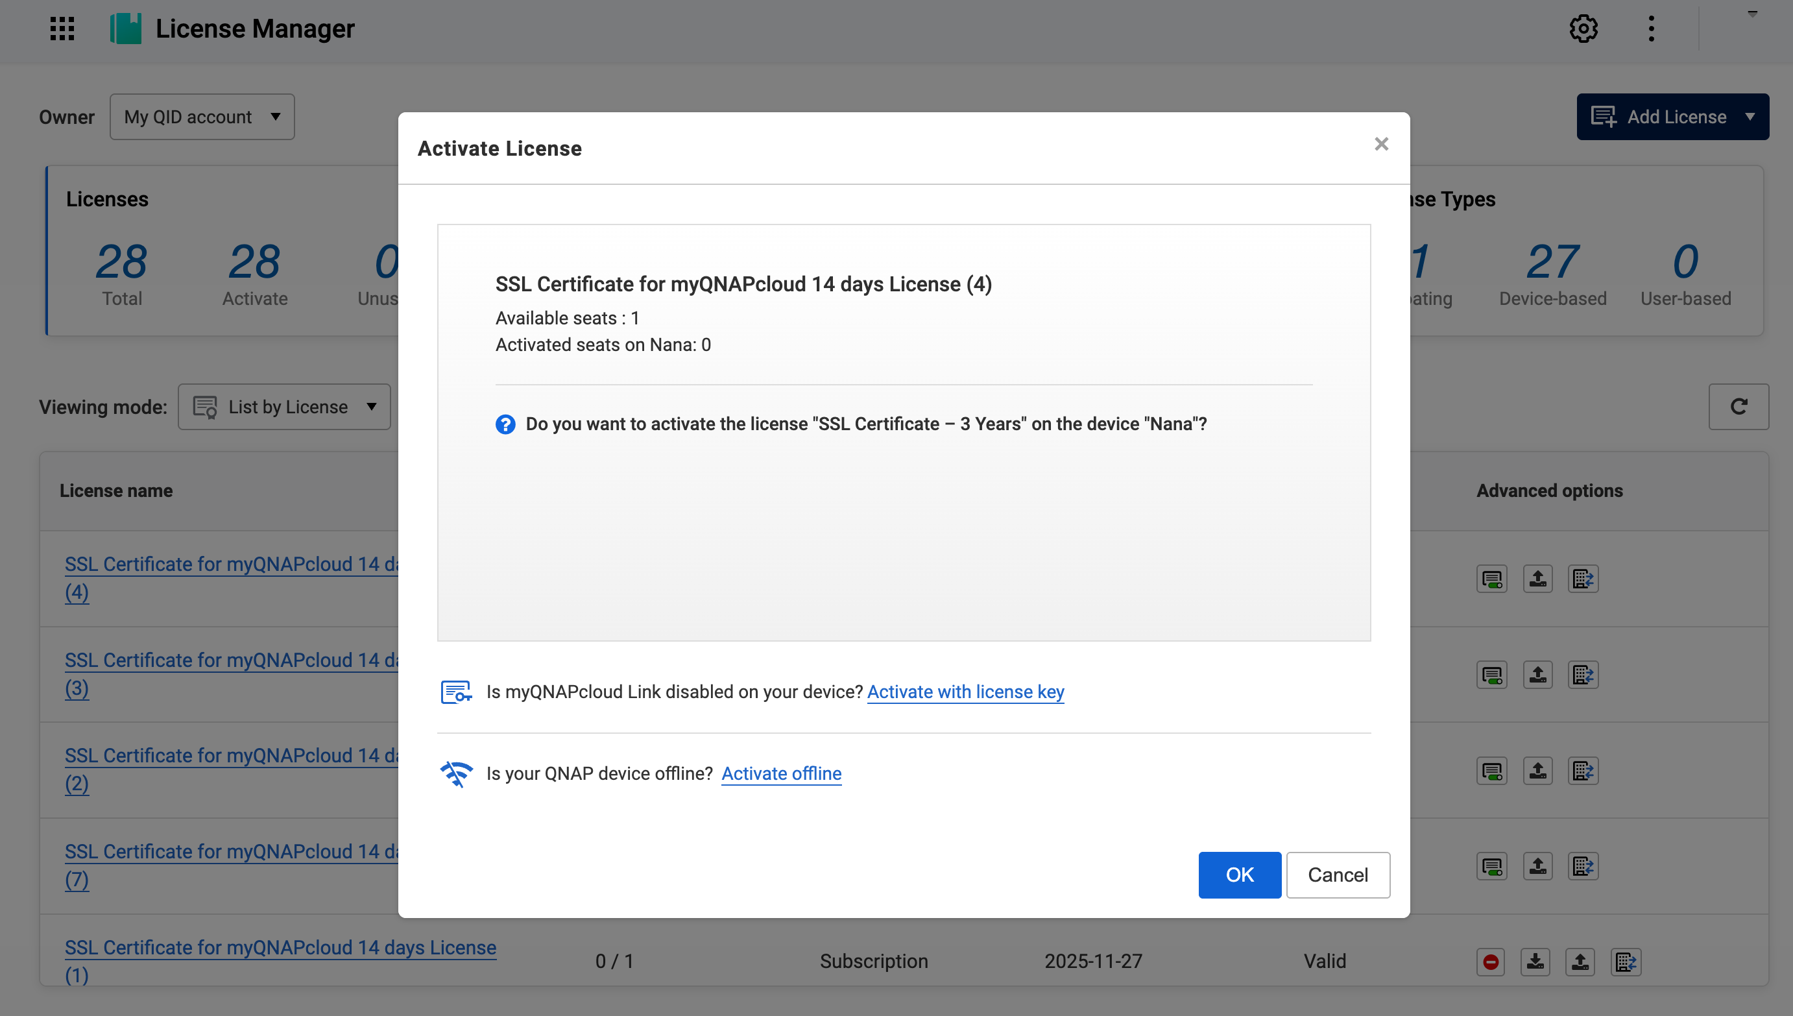Screen dimensions: 1793x1016
Task: Click the Activate offline link
Action: 780,773
